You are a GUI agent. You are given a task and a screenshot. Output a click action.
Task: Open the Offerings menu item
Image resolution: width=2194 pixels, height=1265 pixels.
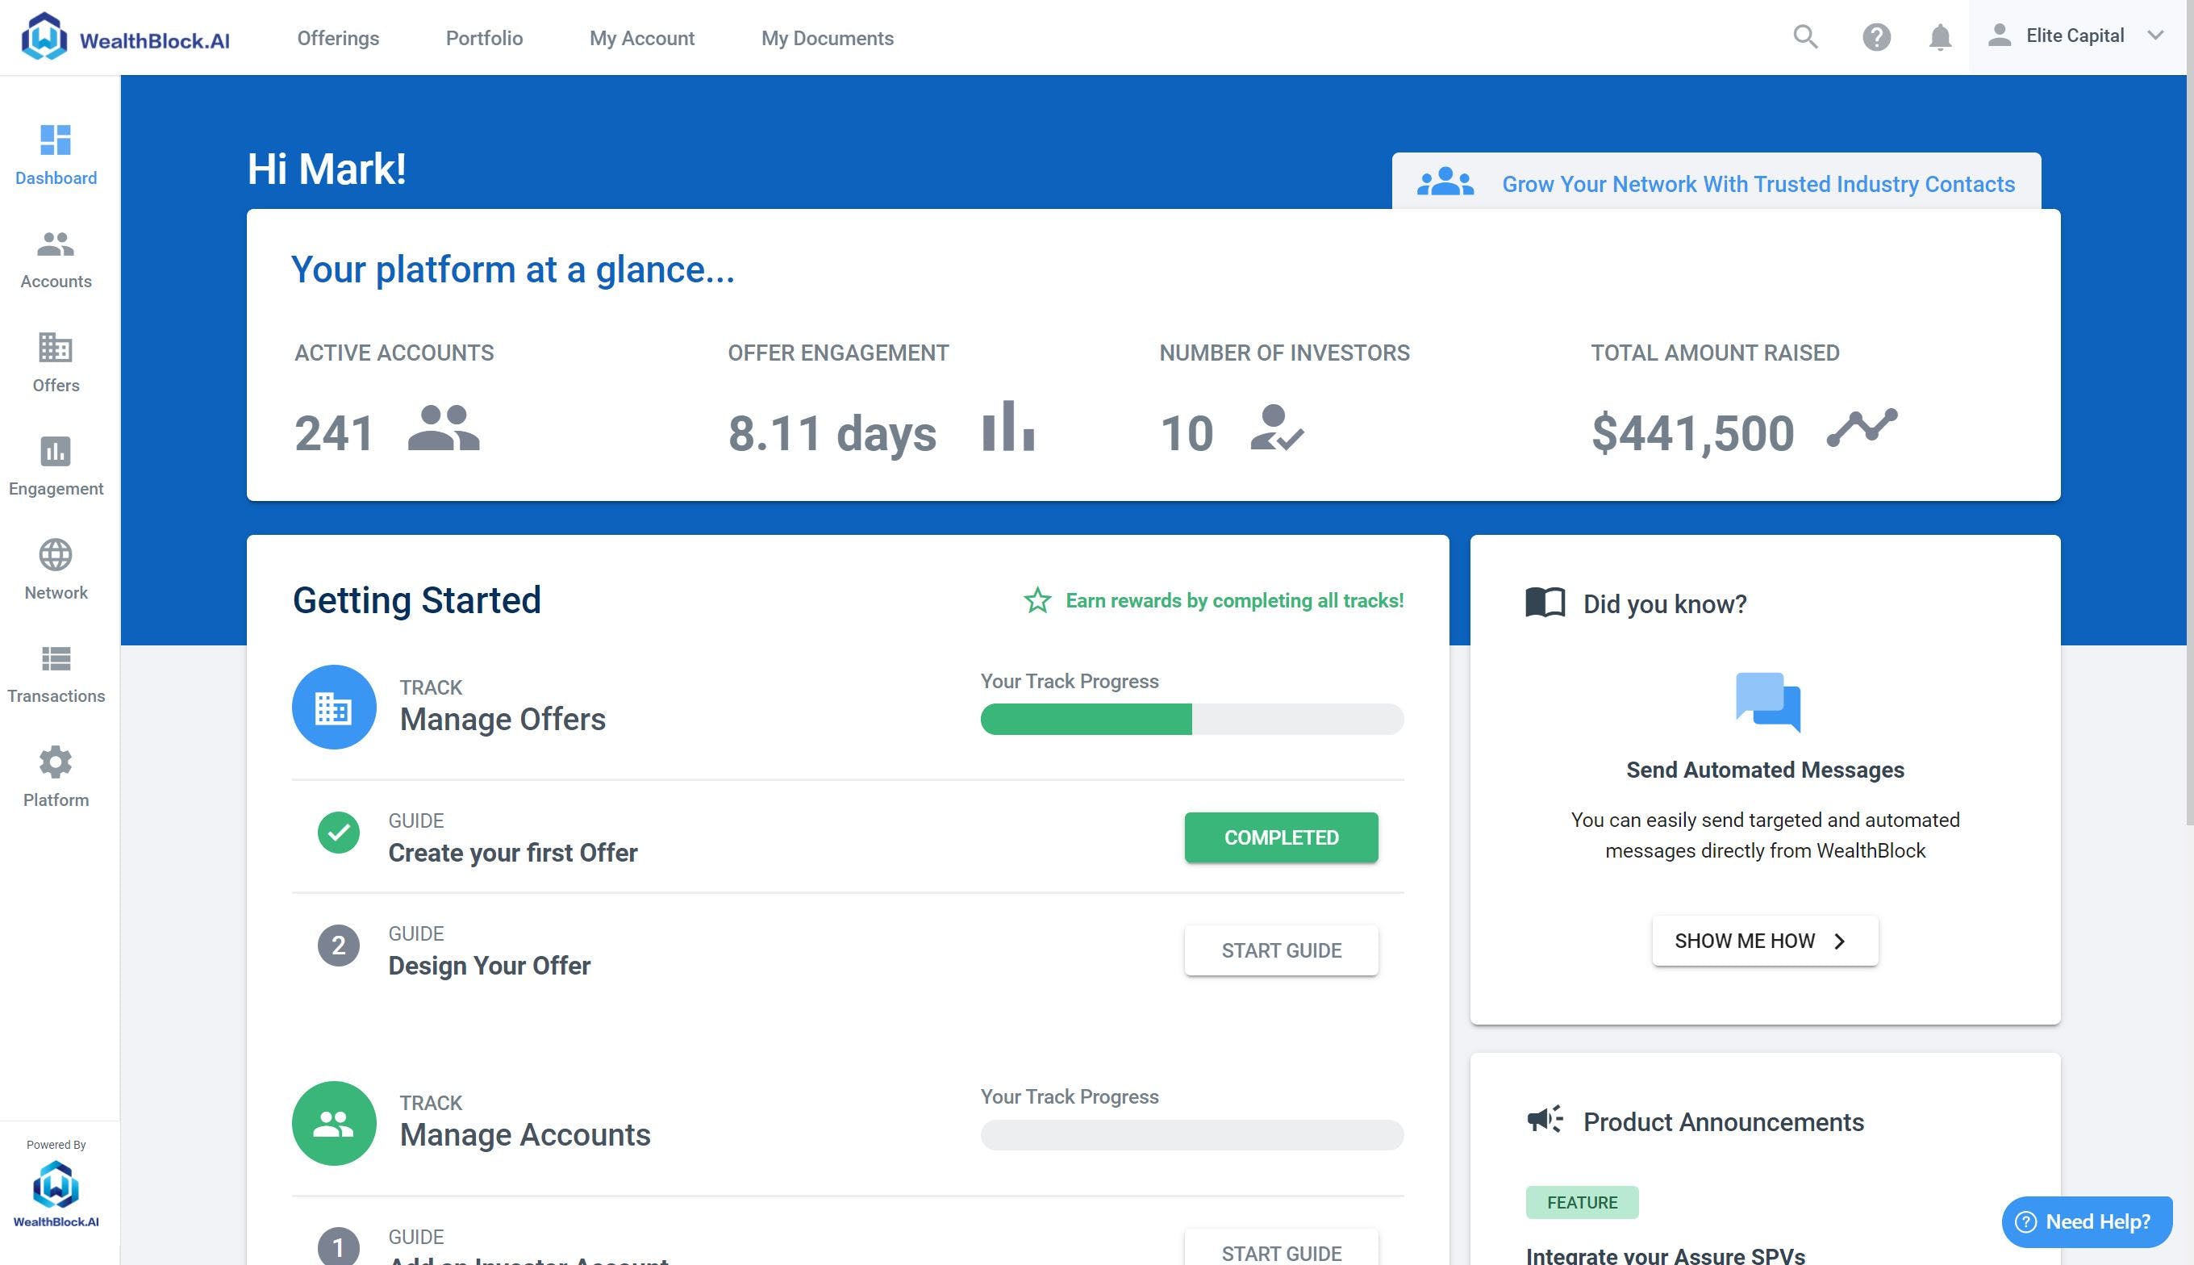click(x=338, y=38)
